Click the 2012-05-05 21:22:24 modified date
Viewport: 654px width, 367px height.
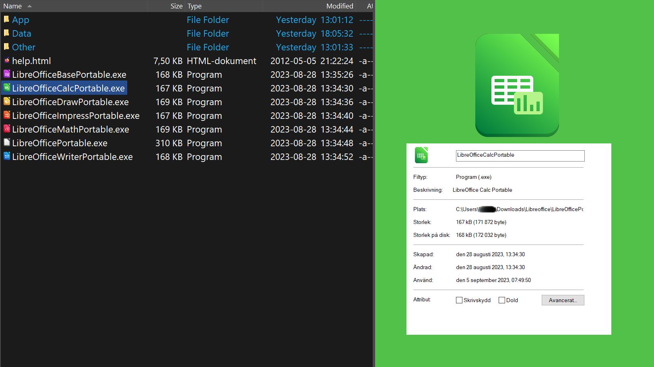click(312, 61)
